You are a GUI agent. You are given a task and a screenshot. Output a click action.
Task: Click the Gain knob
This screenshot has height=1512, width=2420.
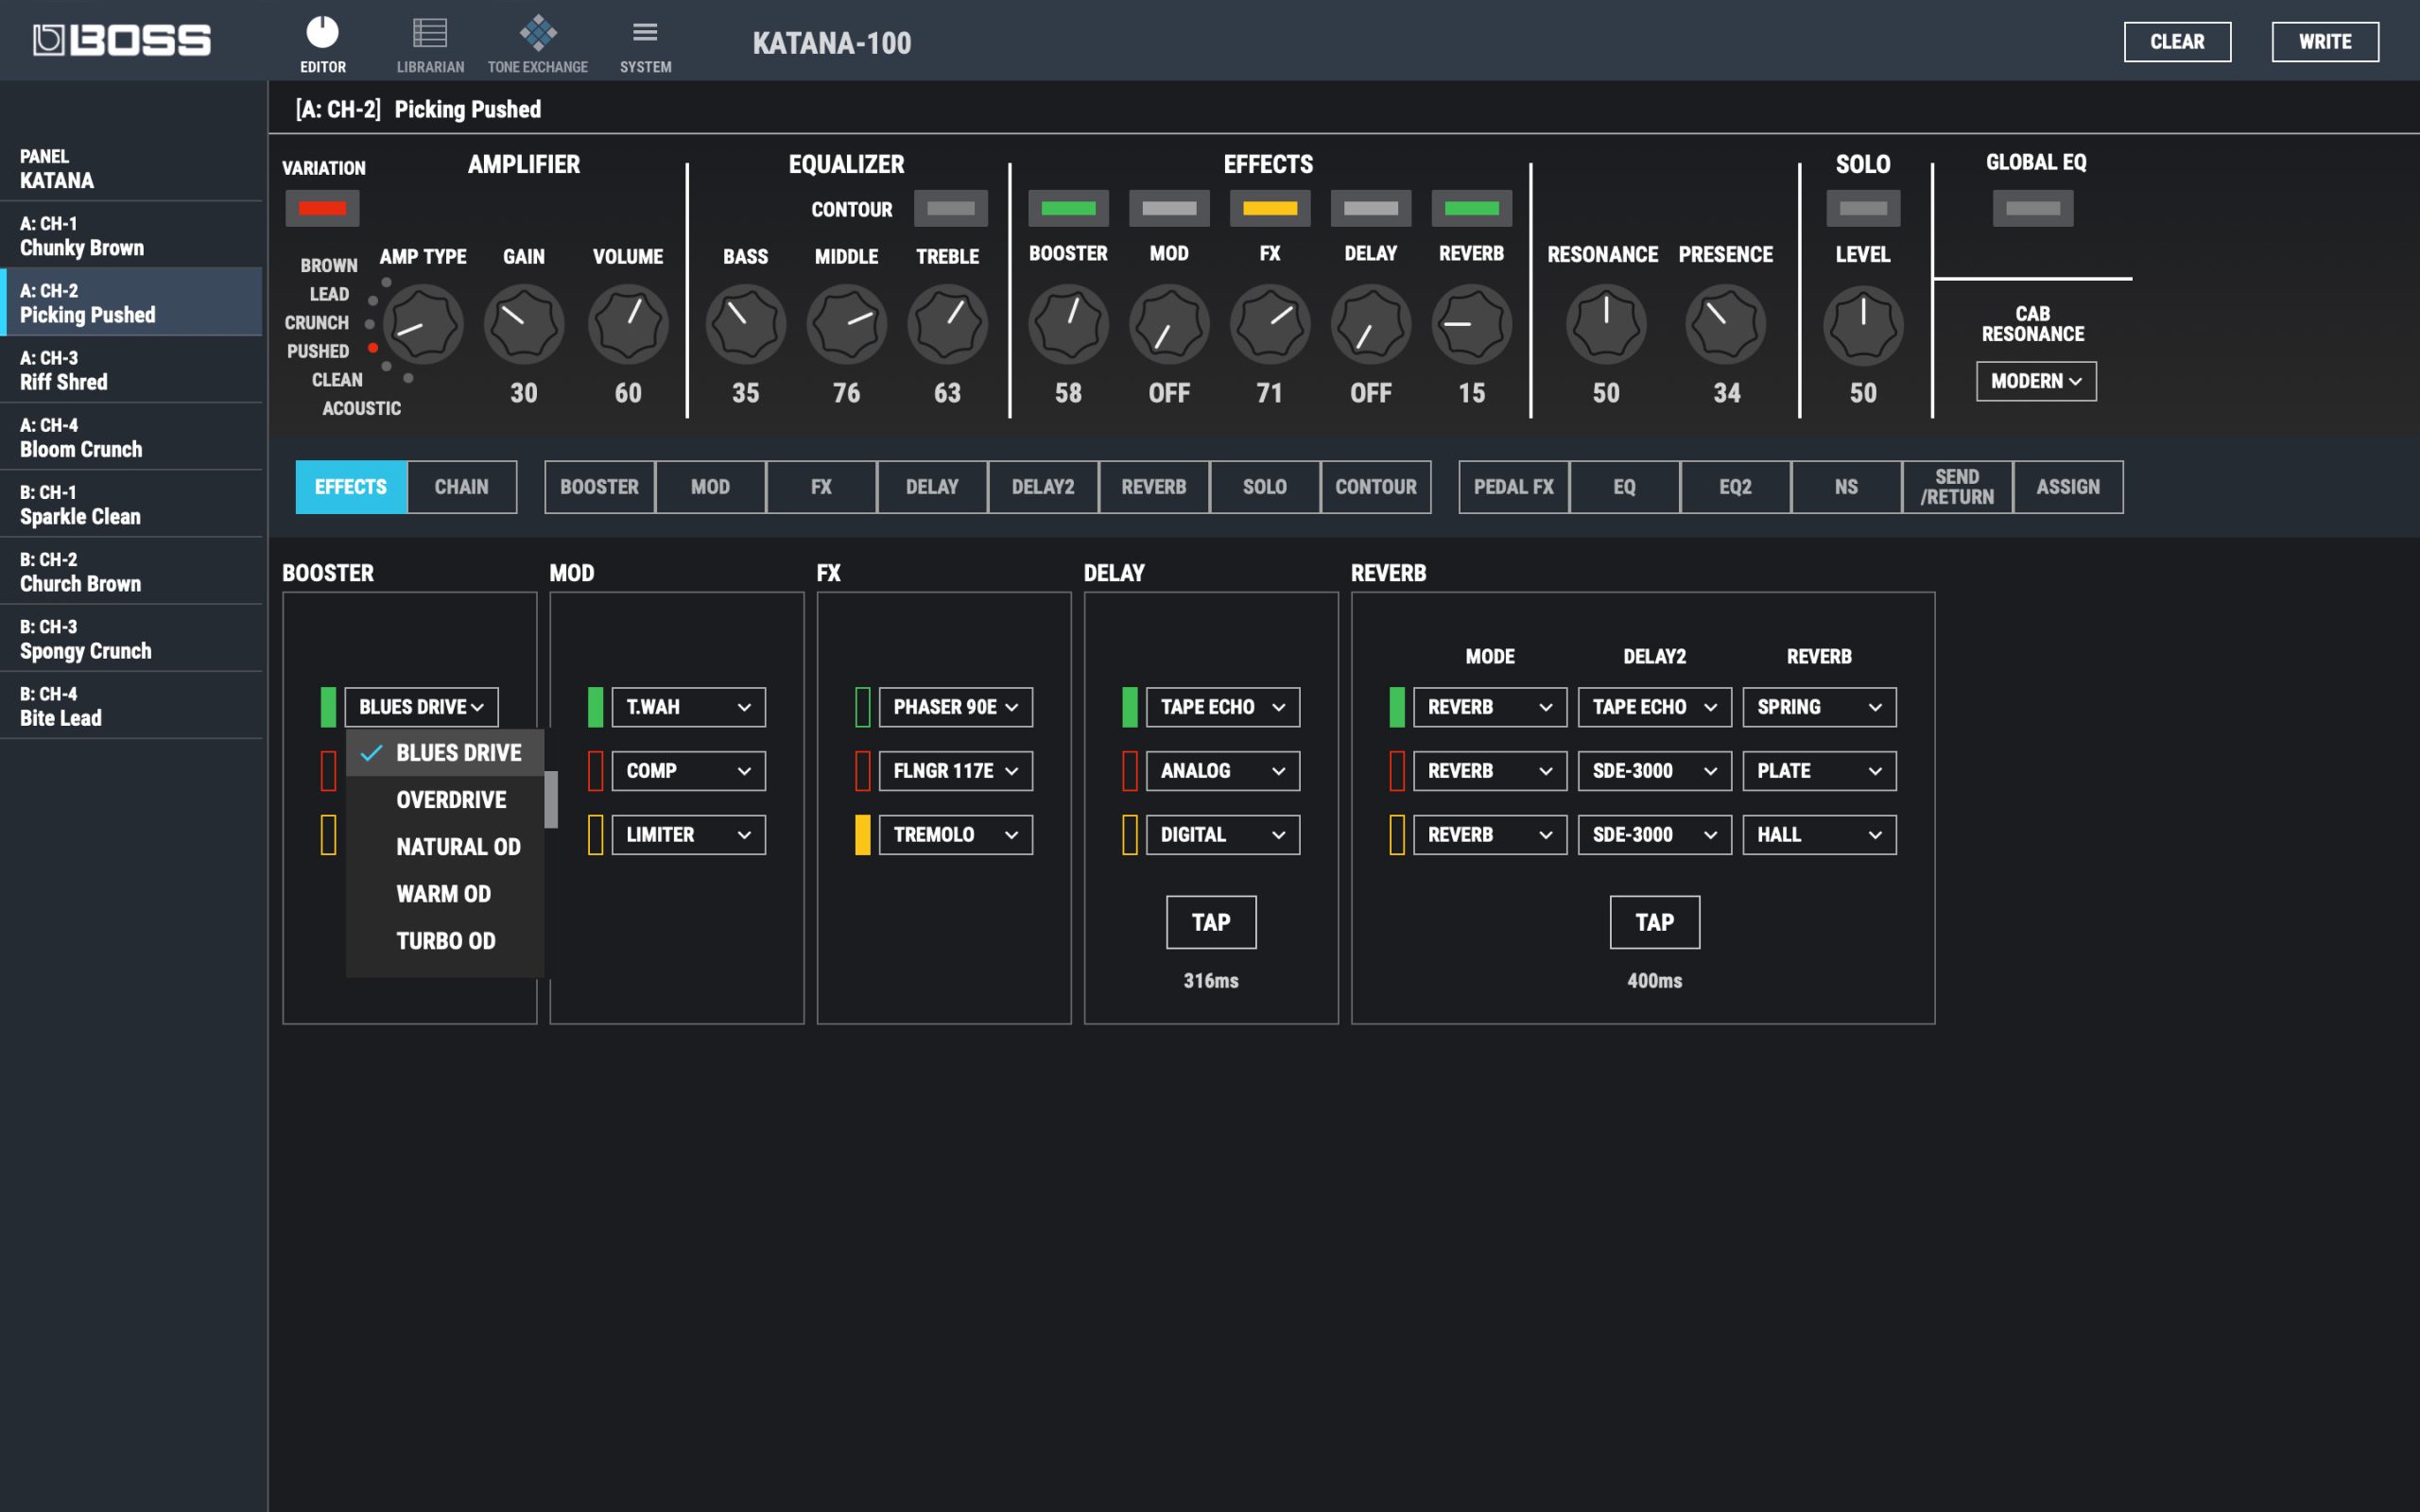pyautogui.click(x=524, y=324)
